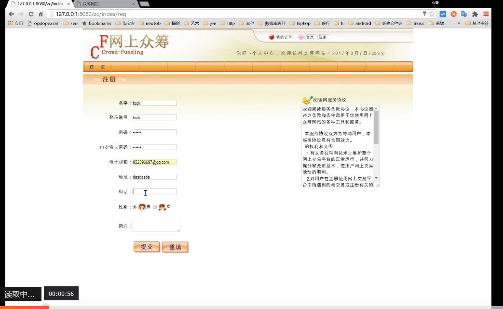Click the 阅读网服务协议 heading text

[329, 100]
